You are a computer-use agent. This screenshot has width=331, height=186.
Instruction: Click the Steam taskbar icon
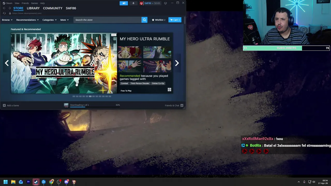[36, 182]
